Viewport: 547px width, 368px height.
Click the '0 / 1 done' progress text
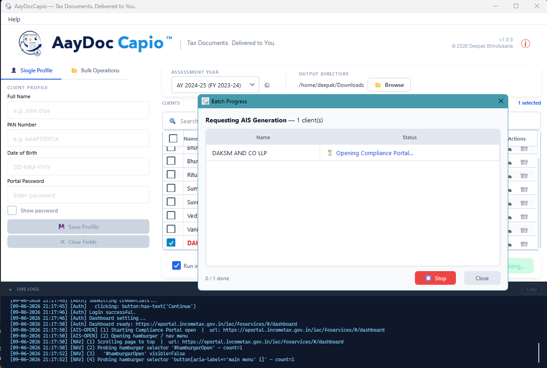click(x=217, y=278)
